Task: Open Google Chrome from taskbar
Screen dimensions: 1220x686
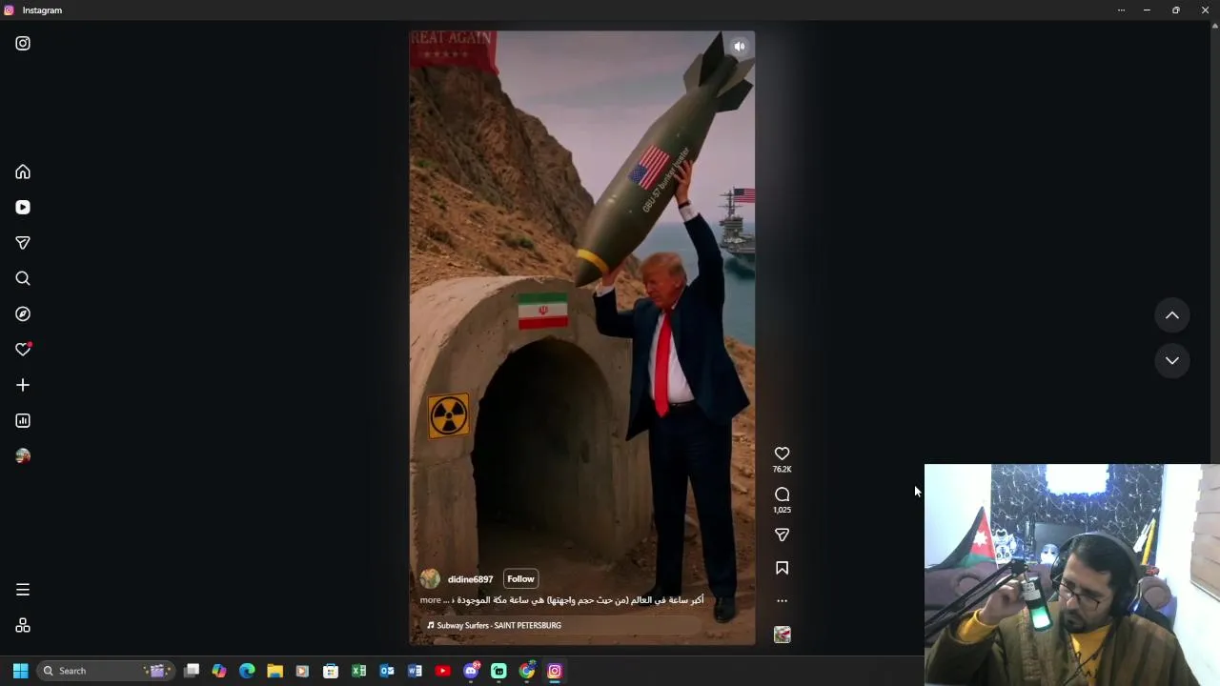Action: [x=526, y=671]
